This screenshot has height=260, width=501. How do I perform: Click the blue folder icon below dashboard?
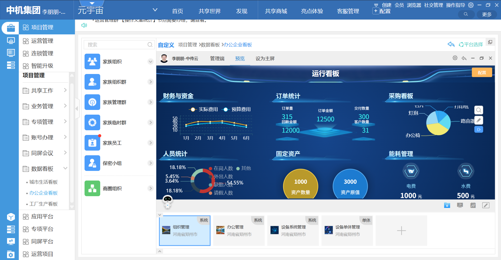click(447, 205)
